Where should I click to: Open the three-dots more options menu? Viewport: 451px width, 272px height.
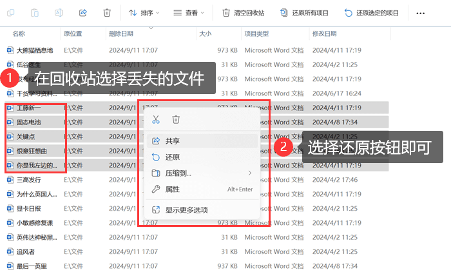tap(421, 12)
